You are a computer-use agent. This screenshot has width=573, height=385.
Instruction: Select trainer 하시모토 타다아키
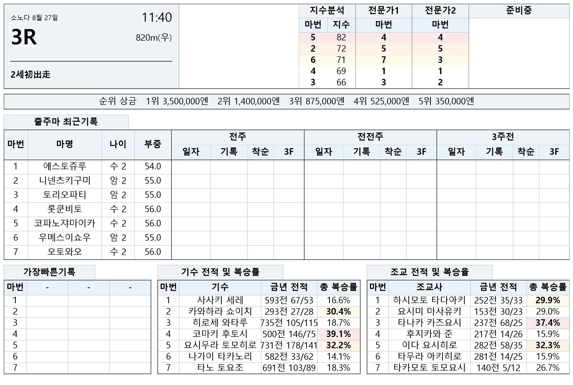pyautogui.click(x=429, y=300)
